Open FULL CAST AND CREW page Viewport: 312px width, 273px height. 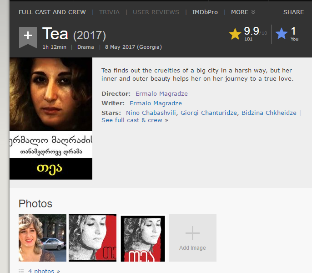52,12
